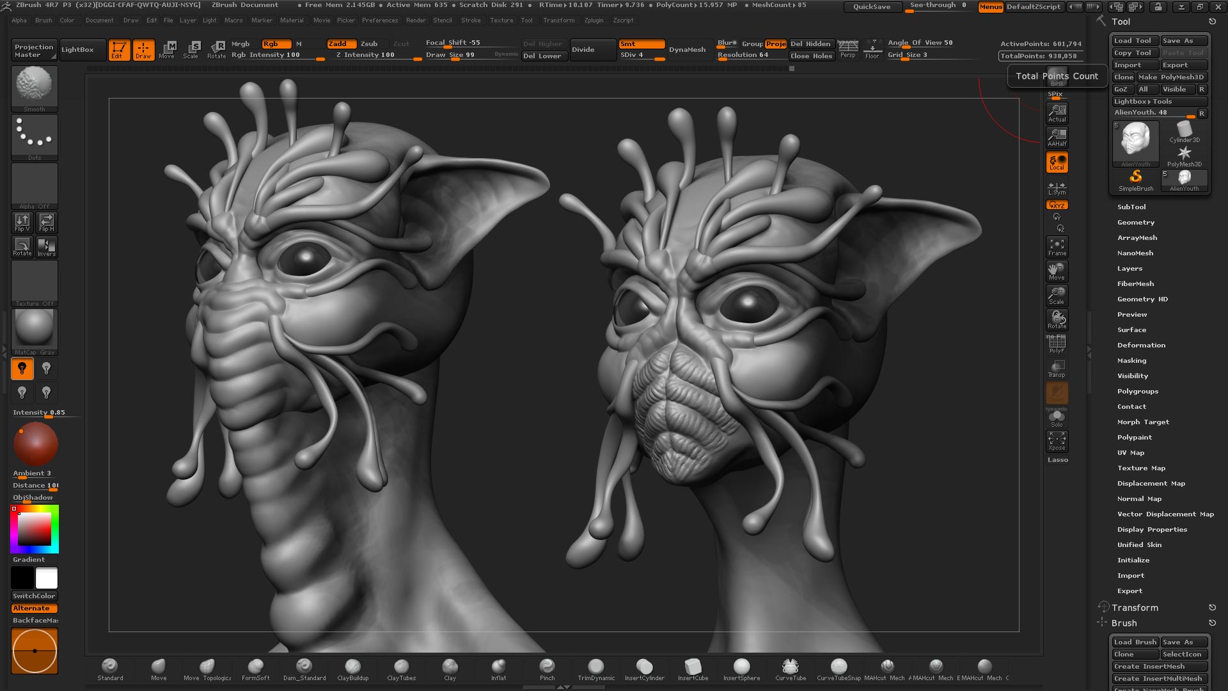Select the Cylinder3D tool thumbnail
The width and height of the screenshot is (1228, 691).
(1185, 132)
